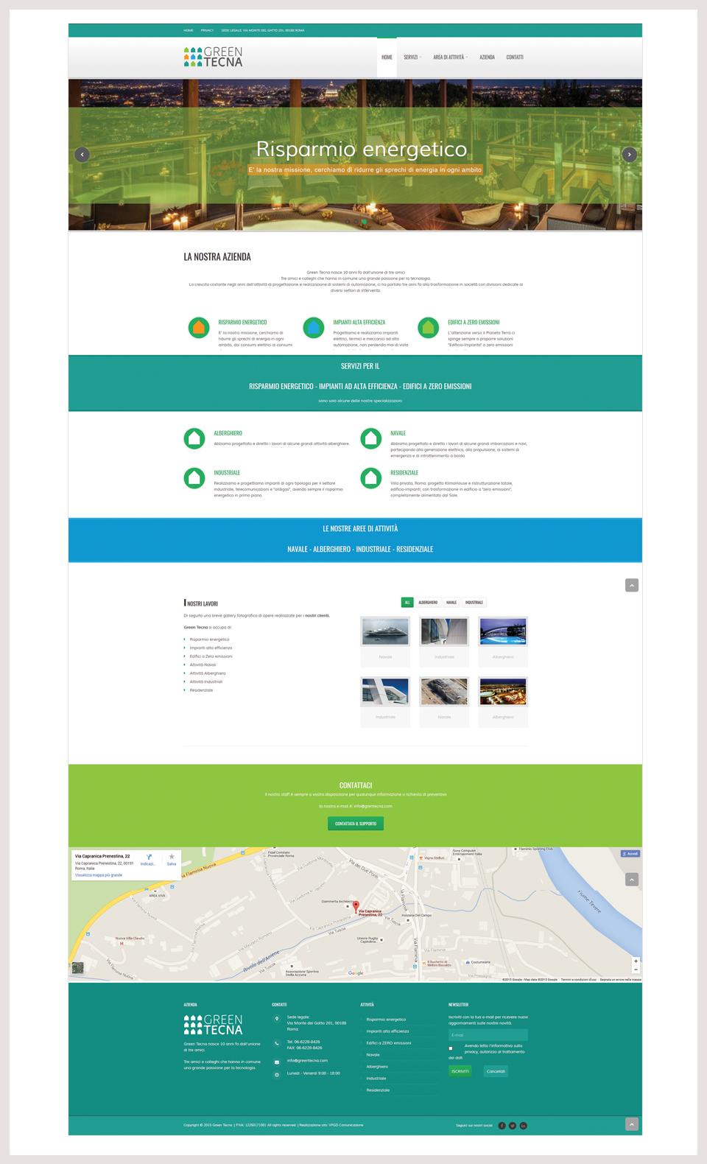
Task: Click Attività Navali item in works list
Action: (x=203, y=665)
